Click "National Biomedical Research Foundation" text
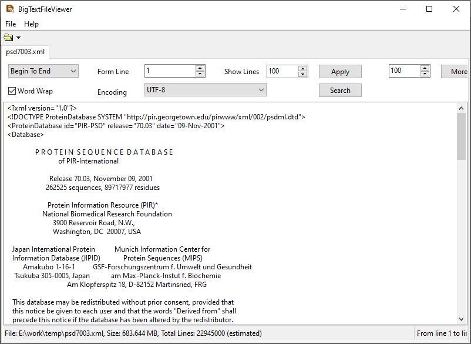This screenshot has width=471, height=344. [x=107, y=214]
